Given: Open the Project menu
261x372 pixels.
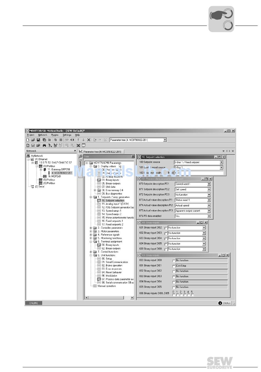Looking at the screenshot, I should pyautogui.click(x=31, y=135).
